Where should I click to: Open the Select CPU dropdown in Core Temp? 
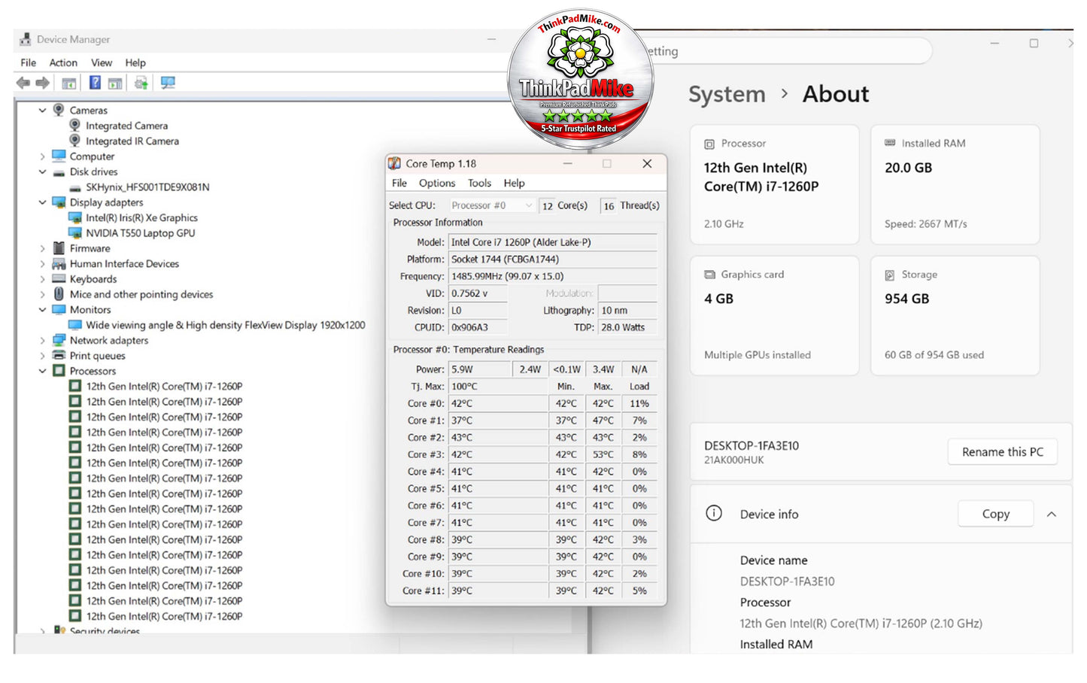coord(492,205)
